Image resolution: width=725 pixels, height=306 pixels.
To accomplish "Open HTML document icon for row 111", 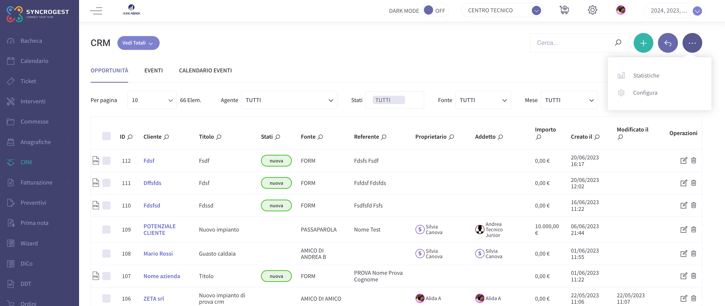I will click(x=96, y=183).
